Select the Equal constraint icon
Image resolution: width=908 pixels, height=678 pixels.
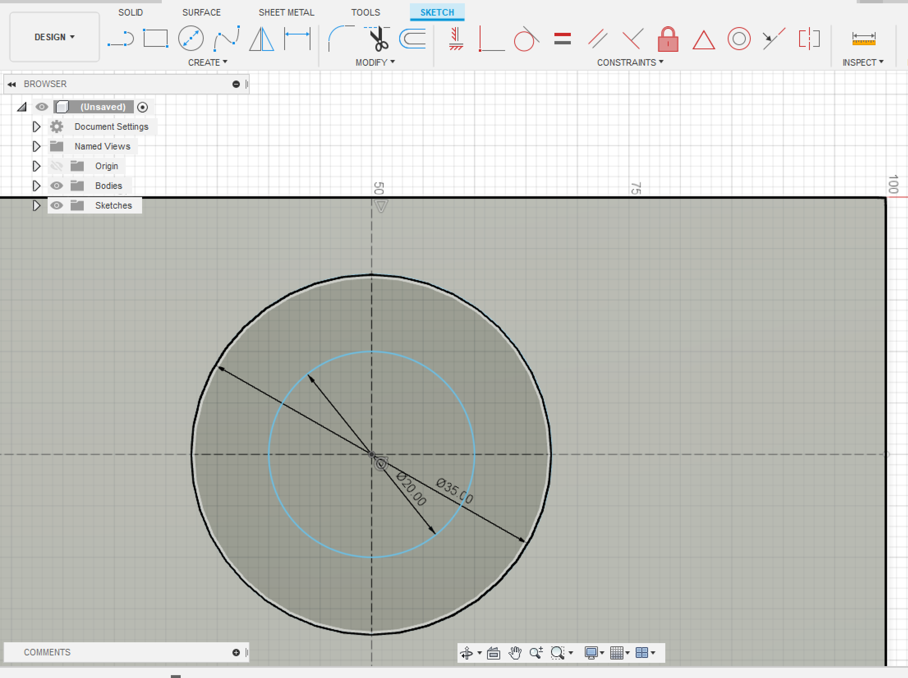[x=562, y=39]
